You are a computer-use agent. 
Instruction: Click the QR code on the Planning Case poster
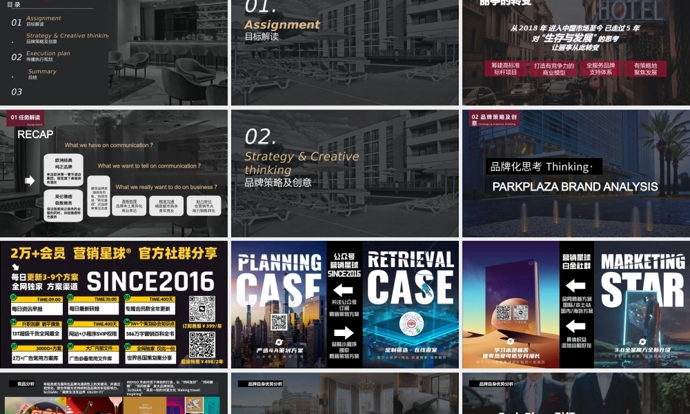pyautogui.click(x=279, y=322)
